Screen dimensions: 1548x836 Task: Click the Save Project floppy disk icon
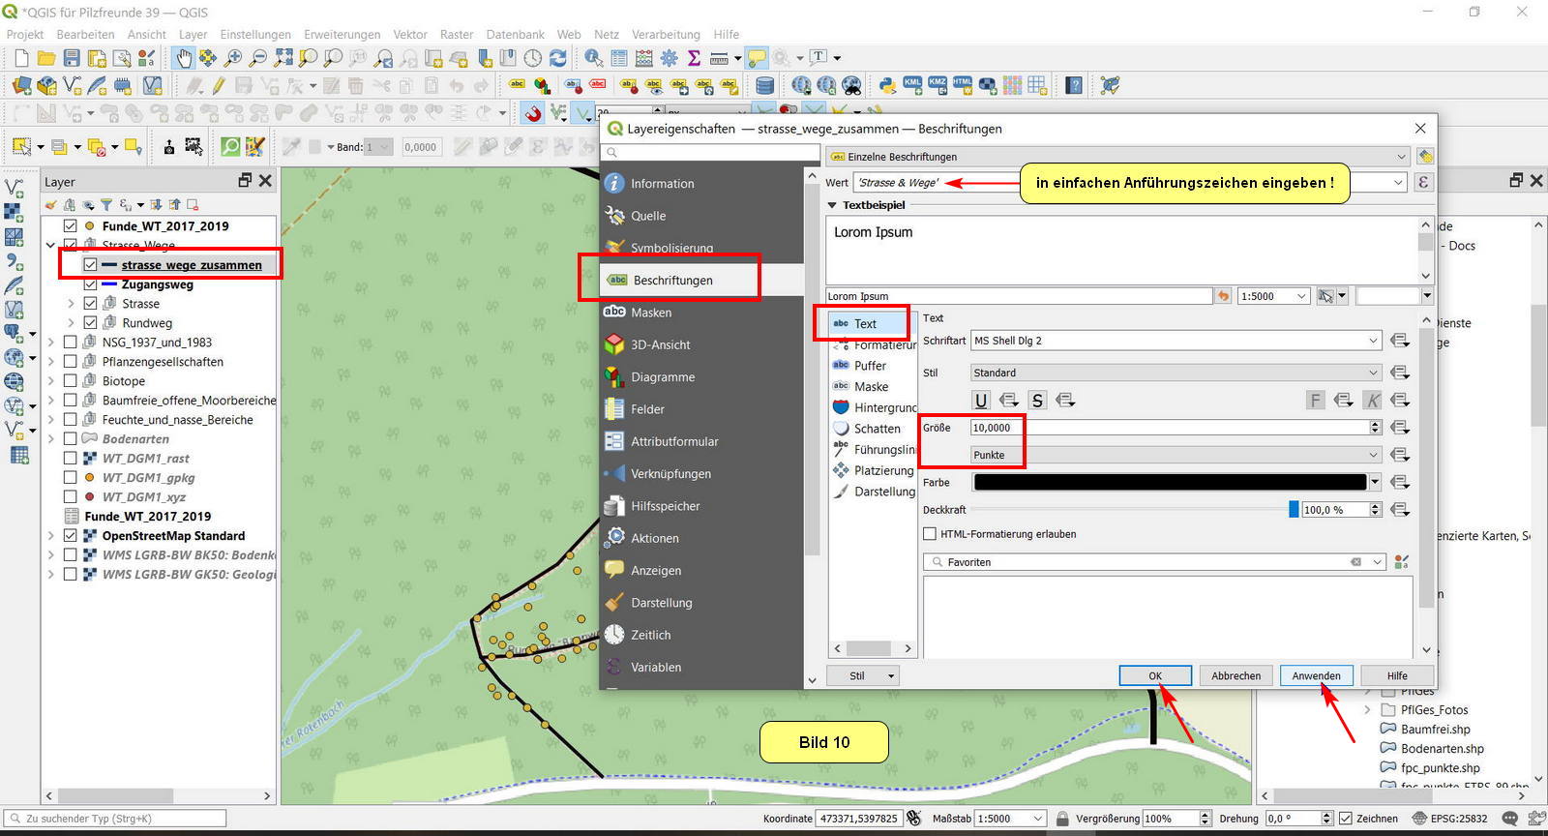[72, 58]
